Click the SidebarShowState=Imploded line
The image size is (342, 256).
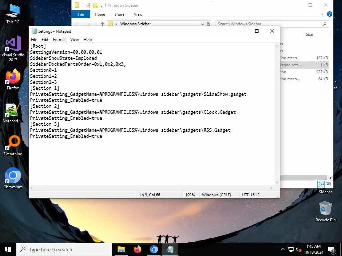coord(63,58)
